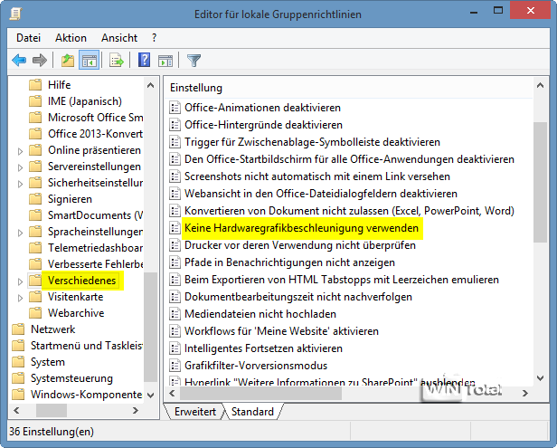Click the Filter funnel toolbar icon

[194, 60]
